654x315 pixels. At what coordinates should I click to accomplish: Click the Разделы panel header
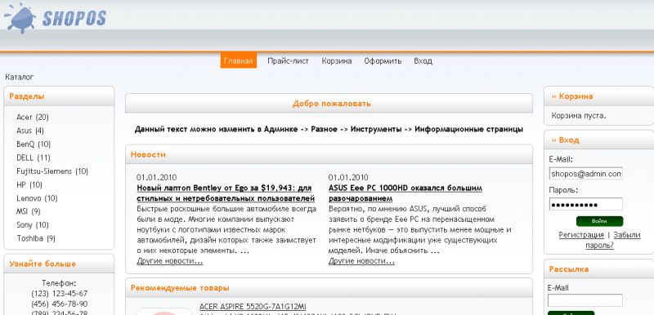tap(59, 96)
